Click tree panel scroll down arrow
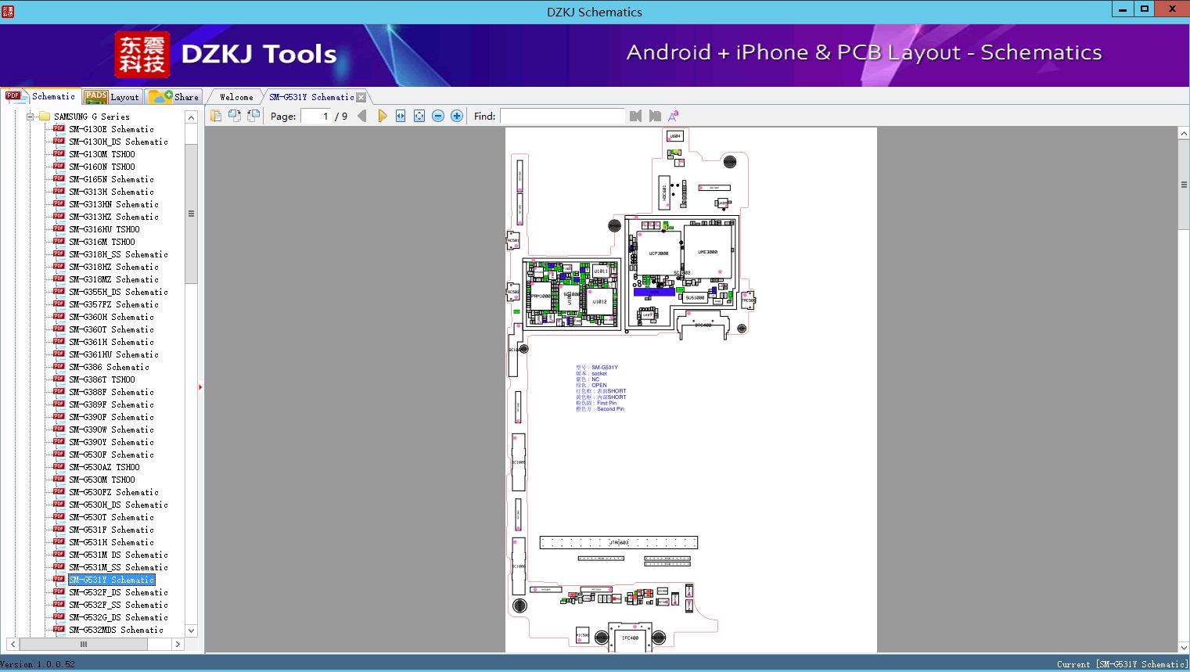1190x672 pixels. [191, 631]
